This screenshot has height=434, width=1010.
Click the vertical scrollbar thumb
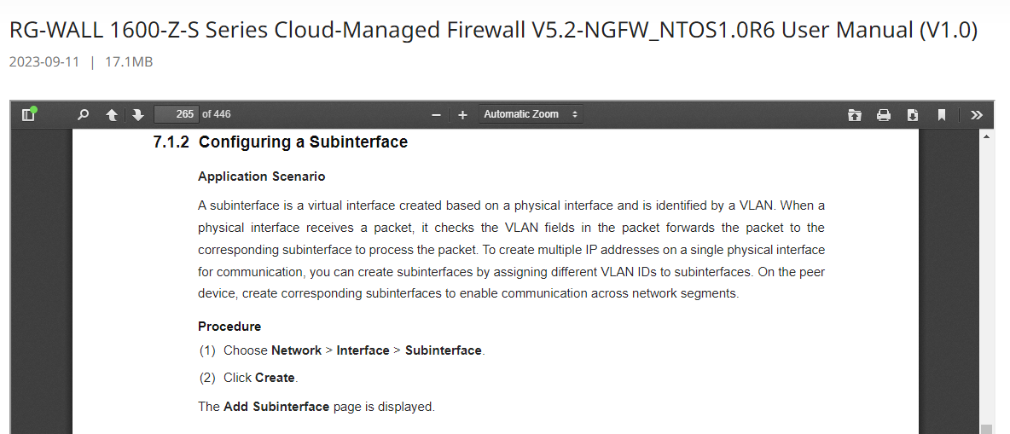pos(986,429)
